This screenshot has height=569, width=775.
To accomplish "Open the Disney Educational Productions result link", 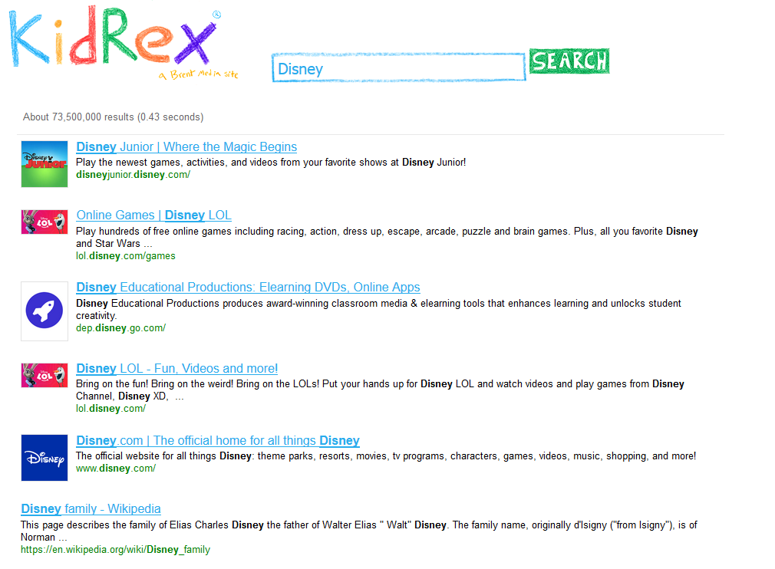I will coord(248,288).
